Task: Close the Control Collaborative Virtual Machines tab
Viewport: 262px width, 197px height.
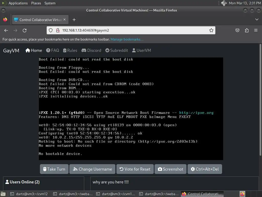Action: point(64,19)
